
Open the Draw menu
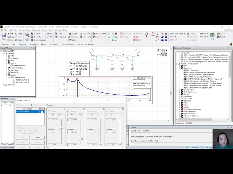(28, 30)
